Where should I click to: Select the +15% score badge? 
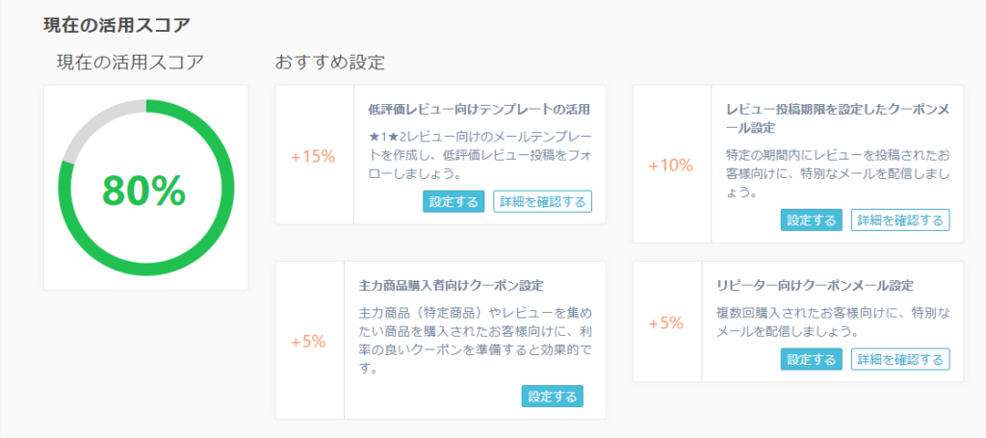(313, 157)
